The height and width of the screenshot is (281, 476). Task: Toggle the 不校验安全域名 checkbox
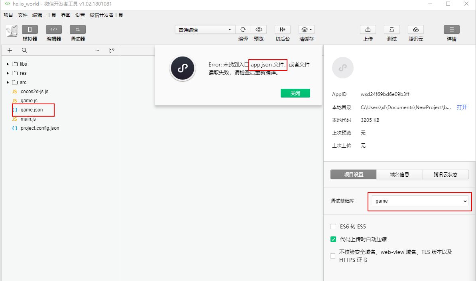(x=333, y=256)
